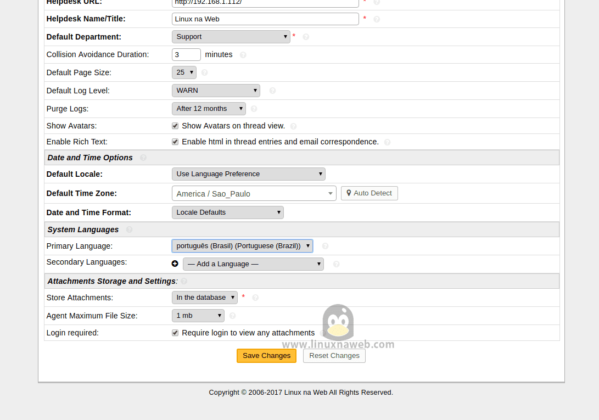Screen dimensions: 599x420
Task: Open help tip for Default Log Level
Action: tap(272, 91)
